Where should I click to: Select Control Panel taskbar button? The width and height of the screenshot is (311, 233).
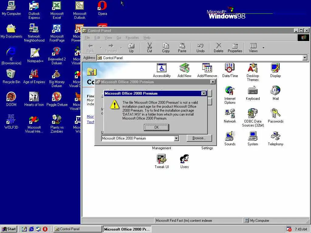(77, 229)
